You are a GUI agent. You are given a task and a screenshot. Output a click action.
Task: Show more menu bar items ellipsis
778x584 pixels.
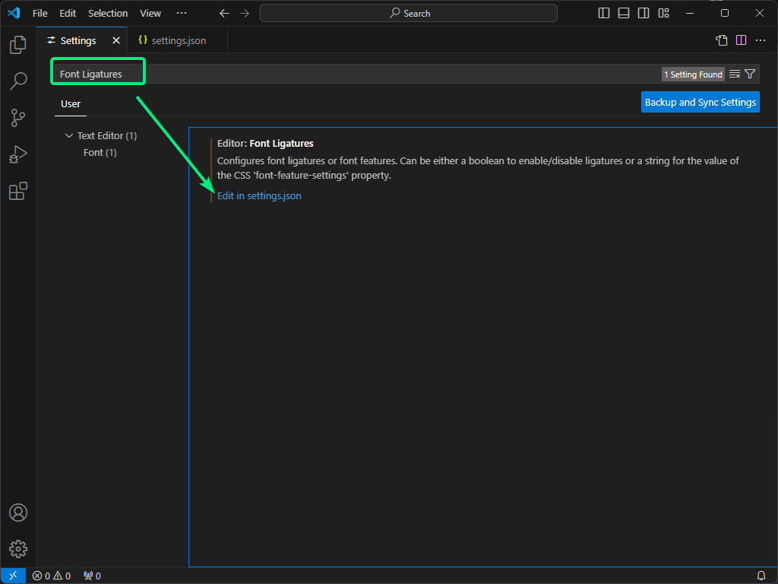182,14
